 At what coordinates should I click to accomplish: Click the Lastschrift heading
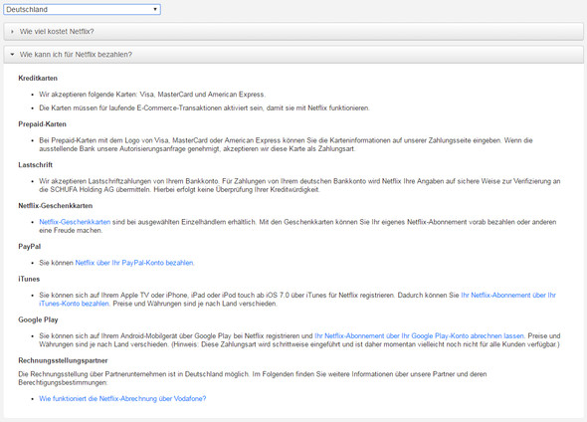click(36, 165)
